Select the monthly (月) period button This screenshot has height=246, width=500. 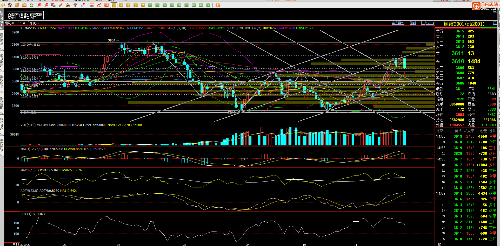point(128,5)
